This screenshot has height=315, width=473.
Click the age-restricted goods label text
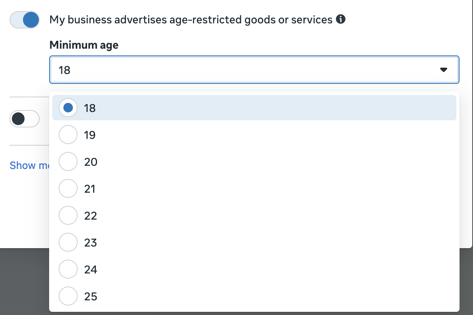[191, 20]
